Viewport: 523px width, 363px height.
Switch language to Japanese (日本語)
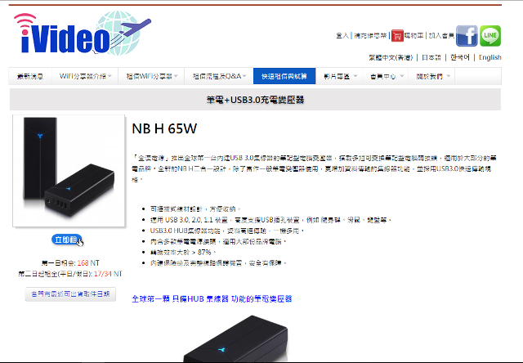431,57
